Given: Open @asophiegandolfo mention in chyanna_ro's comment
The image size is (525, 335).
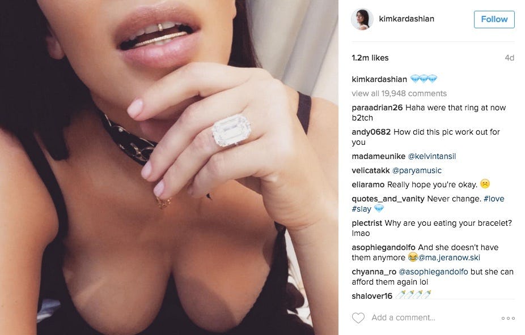Looking at the screenshot, I should click(x=433, y=272).
